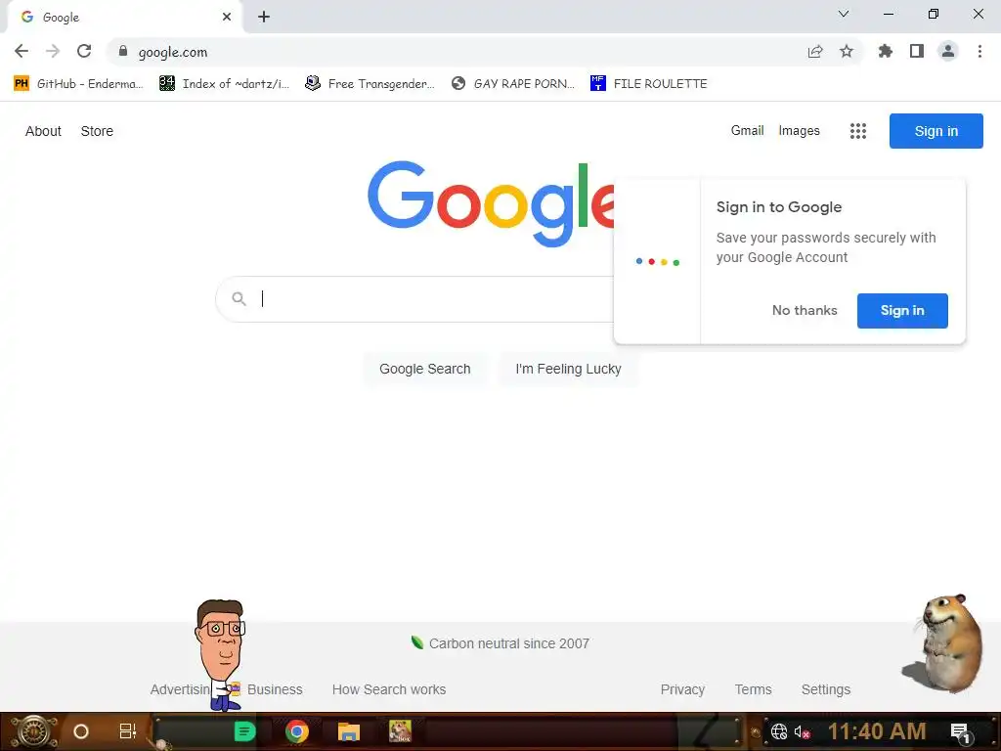
Task: Visit the Google Store link
Action: pyautogui.click(x=97, y=131)
